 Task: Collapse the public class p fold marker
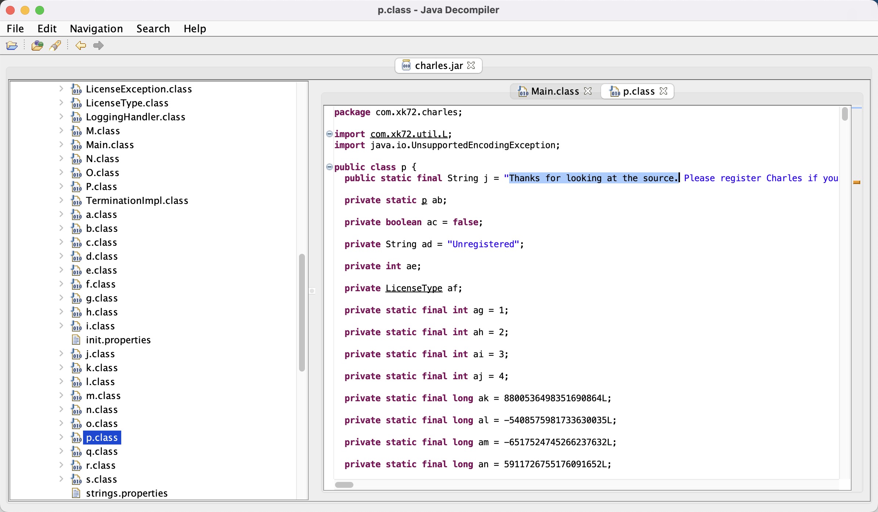pyautogui.click(x=330, y=167)
